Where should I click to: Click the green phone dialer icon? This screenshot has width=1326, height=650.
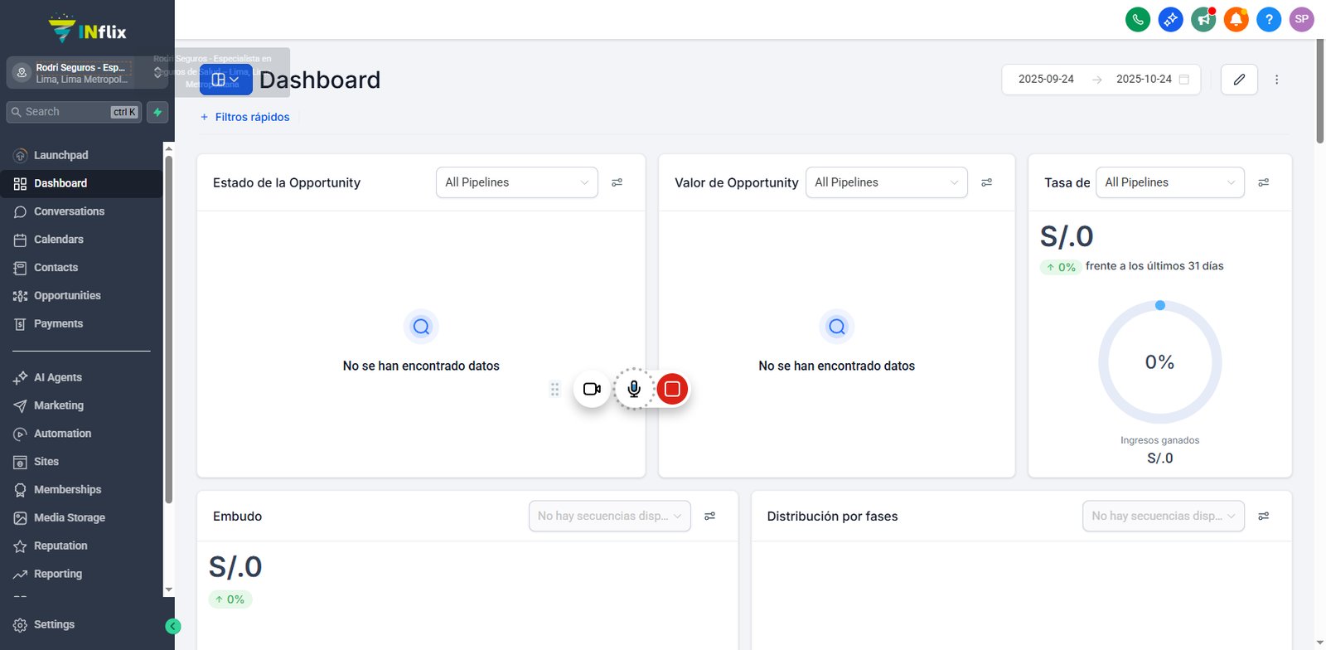(1138, 19)
